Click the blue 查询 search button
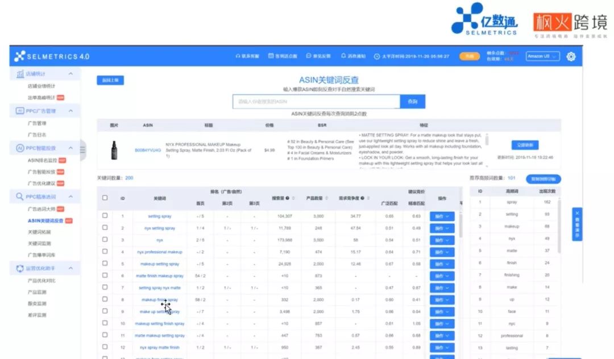 (413, 101)
